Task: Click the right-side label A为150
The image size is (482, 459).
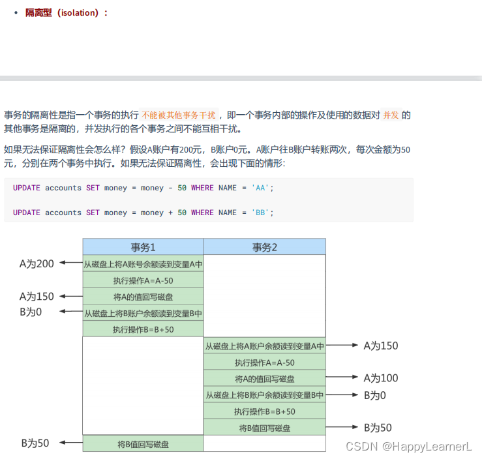Action: [380, 346]
